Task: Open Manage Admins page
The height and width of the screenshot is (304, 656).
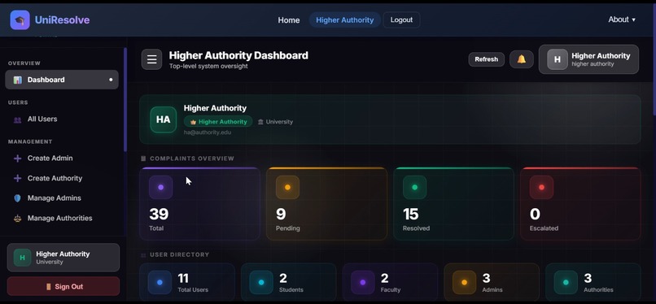Action: point(62,198)
